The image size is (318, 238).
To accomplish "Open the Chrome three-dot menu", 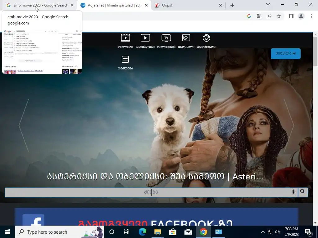I will 311,16.
